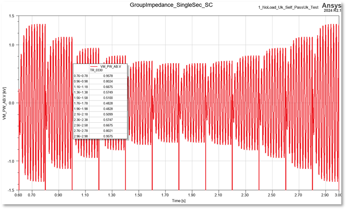Click the 1.5 tick on Y axis

point(12,16)
